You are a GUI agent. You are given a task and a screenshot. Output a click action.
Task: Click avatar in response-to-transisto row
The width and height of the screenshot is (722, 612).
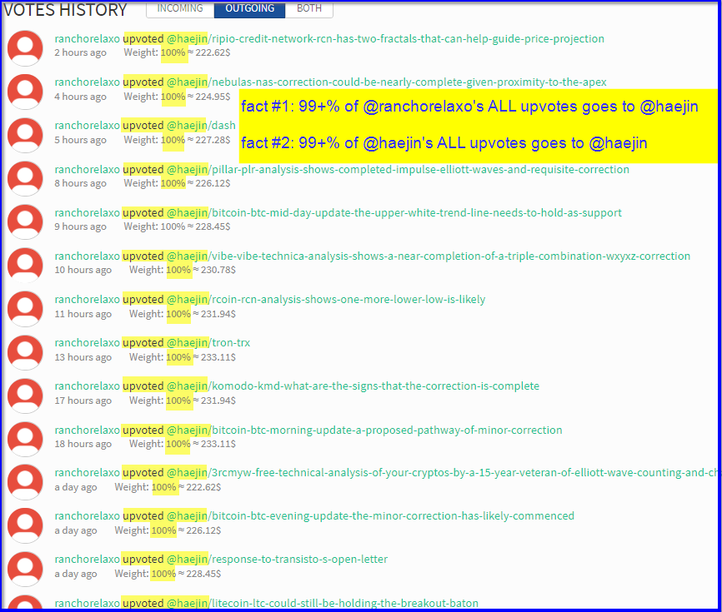(25, 569)
